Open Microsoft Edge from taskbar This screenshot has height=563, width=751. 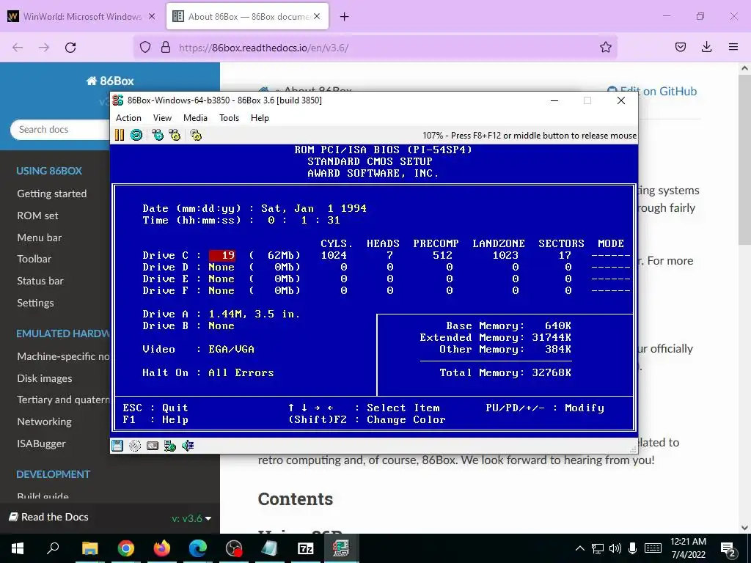(197, 548)
